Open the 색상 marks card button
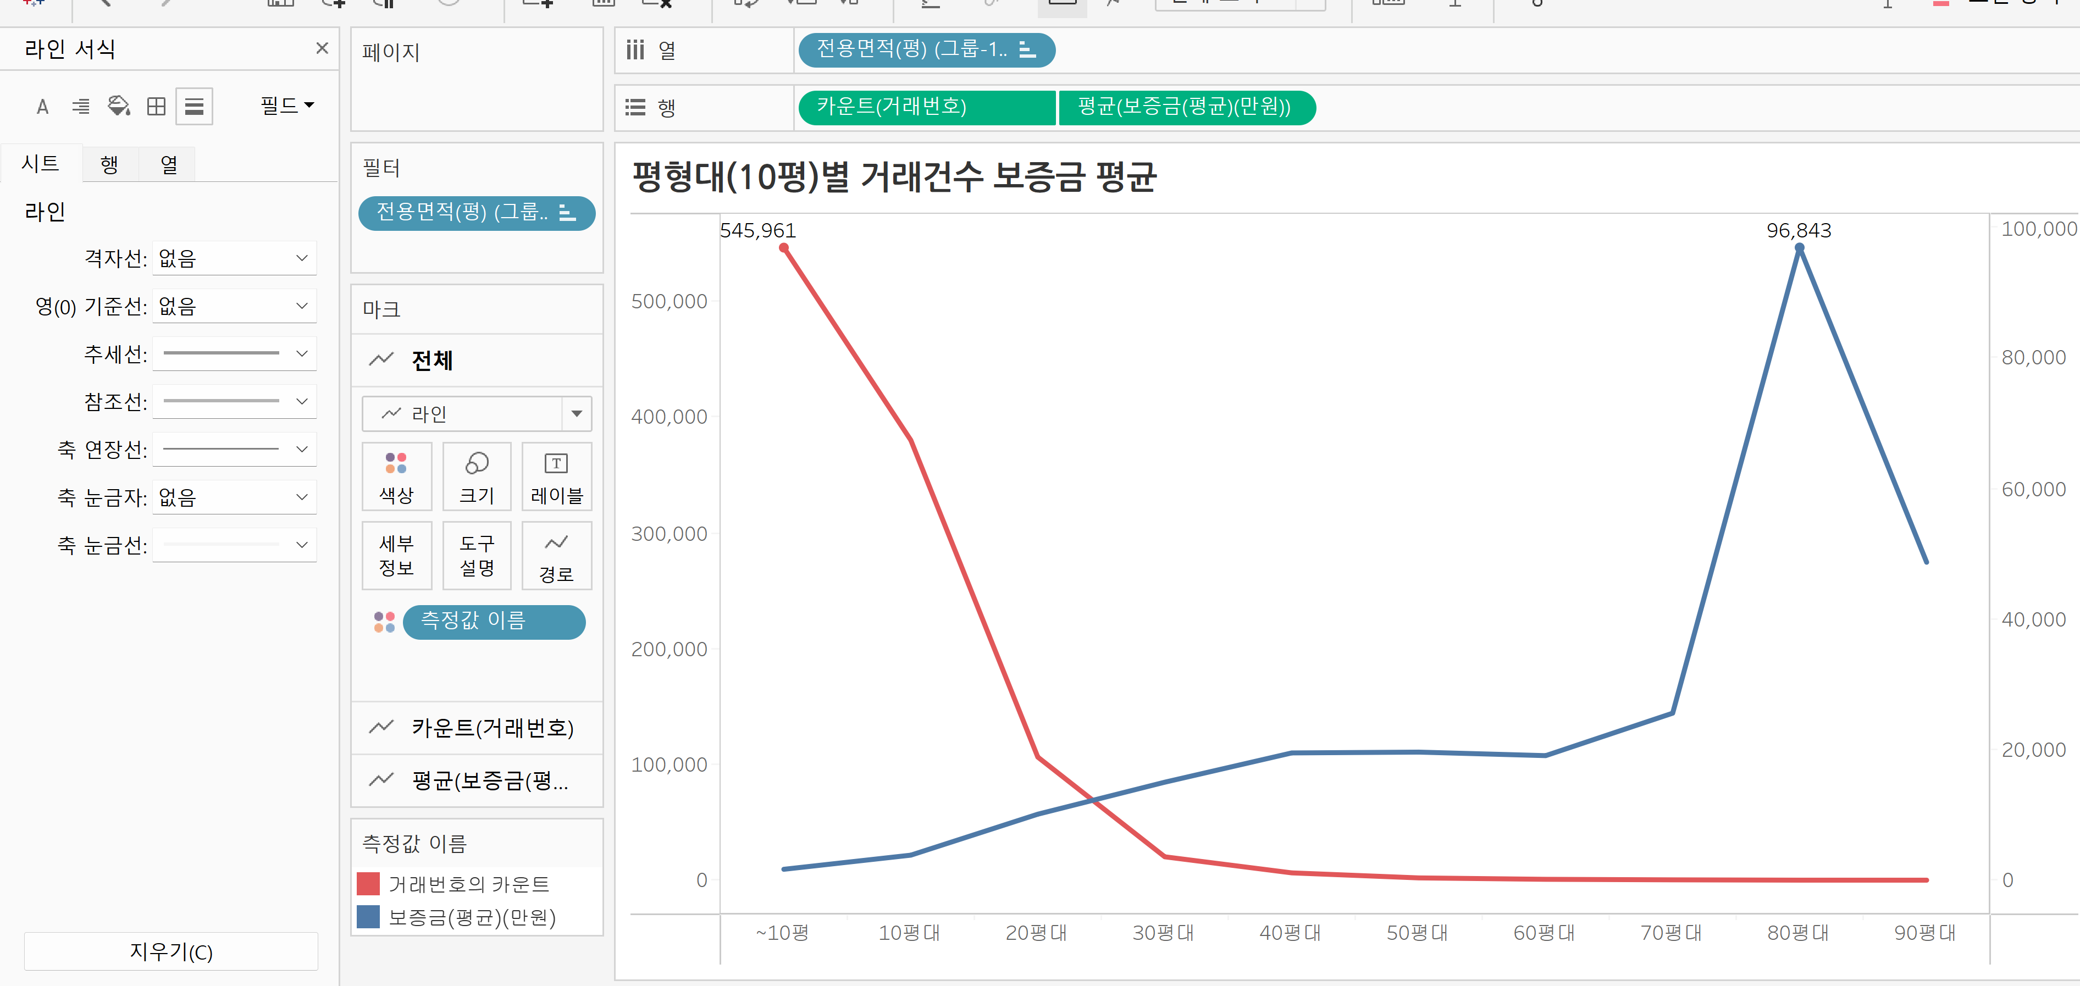 click(396, 477)
